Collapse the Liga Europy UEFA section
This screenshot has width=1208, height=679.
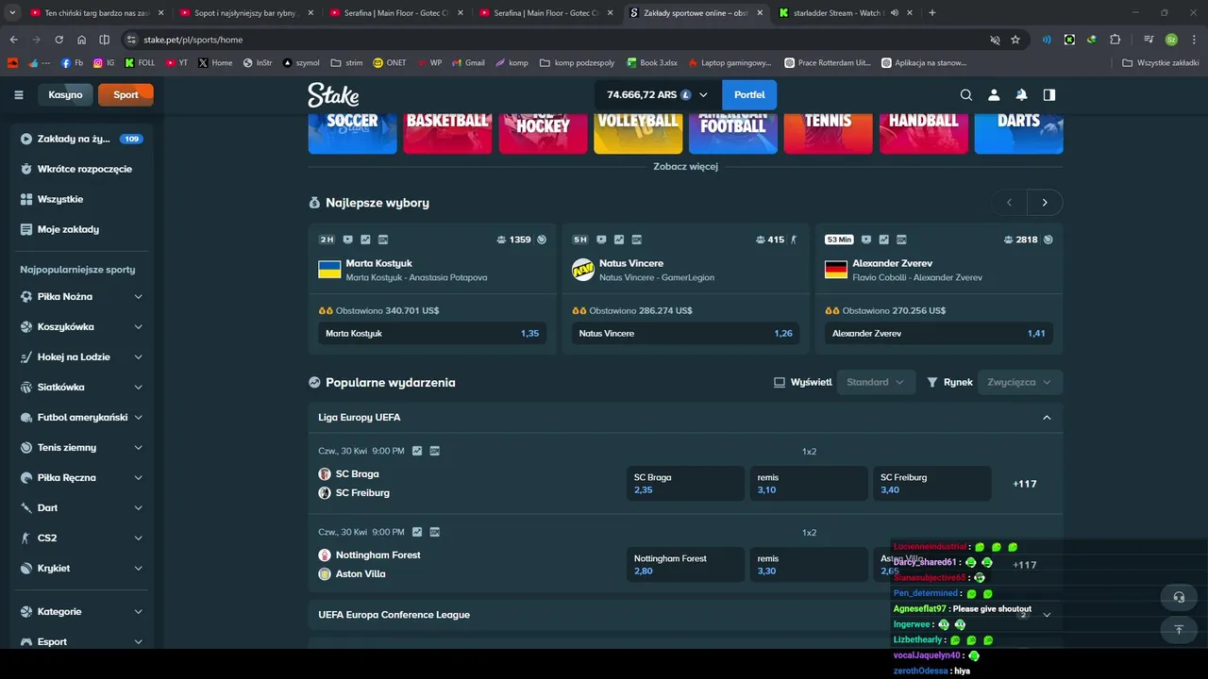(x=1047, y=417)
